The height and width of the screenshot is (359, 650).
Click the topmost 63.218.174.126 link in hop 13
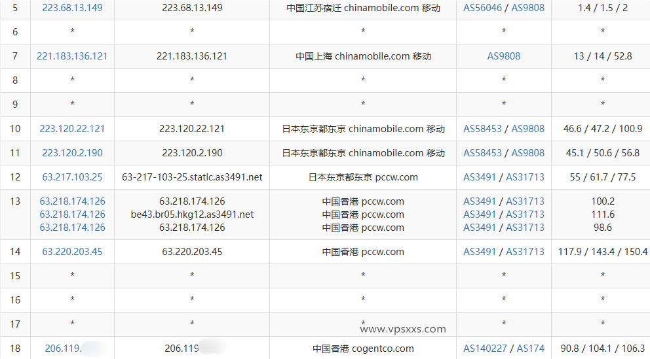pyautogui.click(x=72, y=201)
